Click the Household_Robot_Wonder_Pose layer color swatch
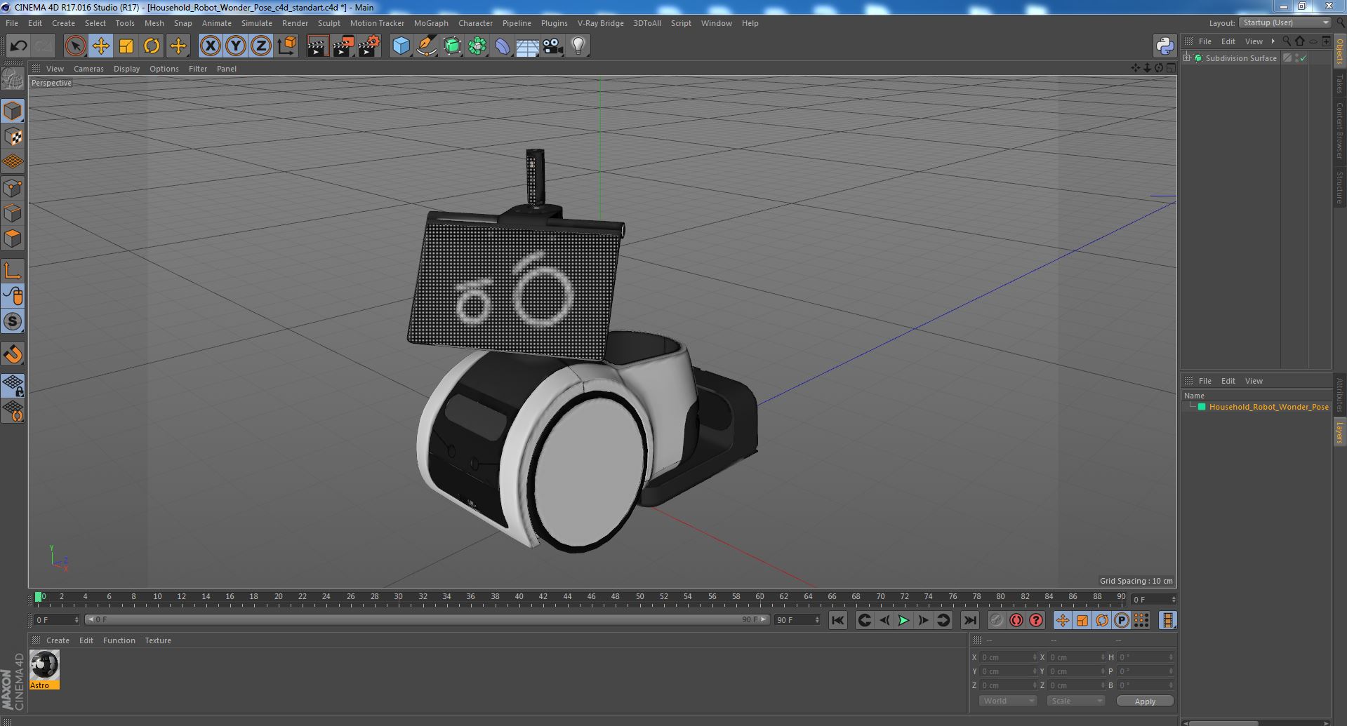The width and height of the screenshot is (1347, 726). pyautogui.click(x=1202, y=407)
